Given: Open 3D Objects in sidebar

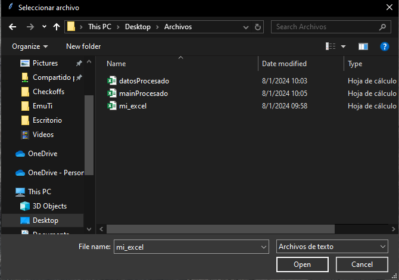Looking at the screenshot, I should coord(49,206).
